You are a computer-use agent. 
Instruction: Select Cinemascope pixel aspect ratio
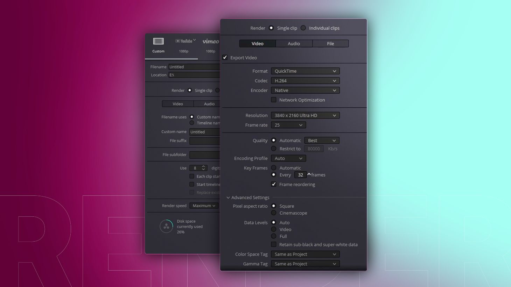click(x=274, y=213)
